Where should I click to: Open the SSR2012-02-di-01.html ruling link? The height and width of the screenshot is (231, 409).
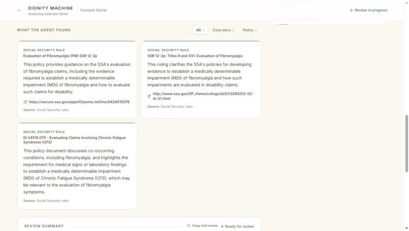pyautogui.click(x=203, y=96)
